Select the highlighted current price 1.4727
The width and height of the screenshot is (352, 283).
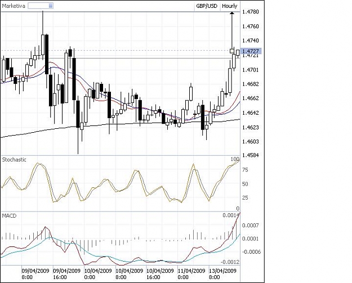click(251, 51)
